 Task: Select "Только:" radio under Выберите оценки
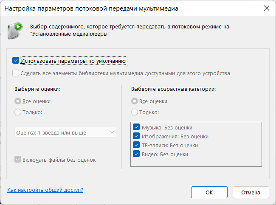pos(18,112)
